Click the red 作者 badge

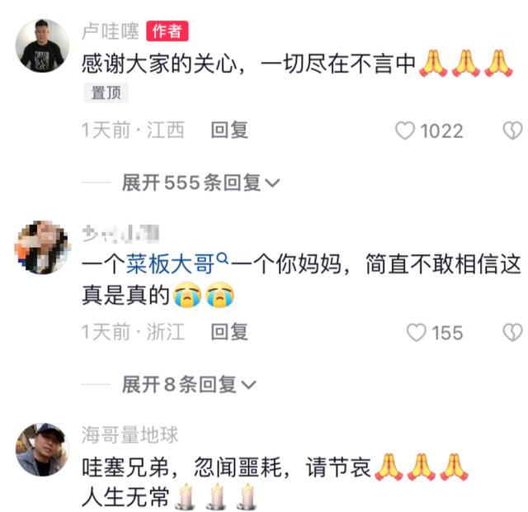coord(167,31)
